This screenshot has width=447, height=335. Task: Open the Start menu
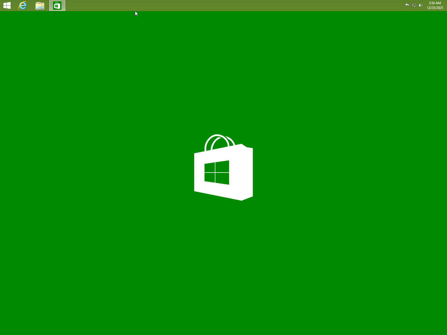(7, 5)
